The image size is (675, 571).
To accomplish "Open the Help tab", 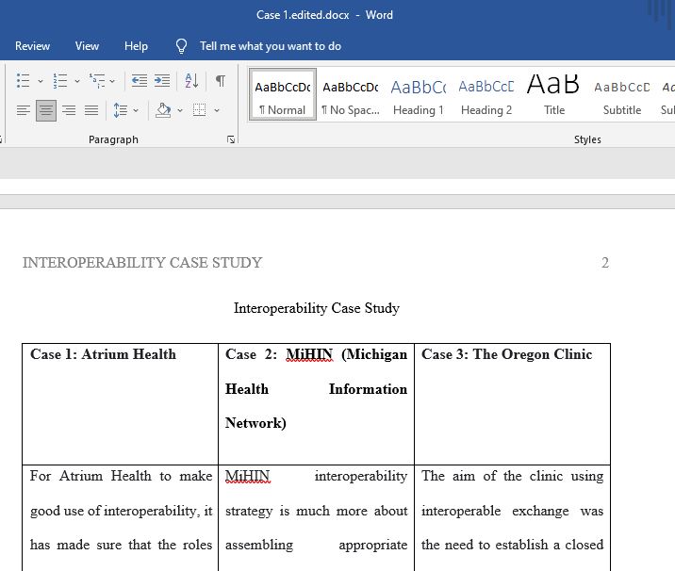I will (136, 46).
